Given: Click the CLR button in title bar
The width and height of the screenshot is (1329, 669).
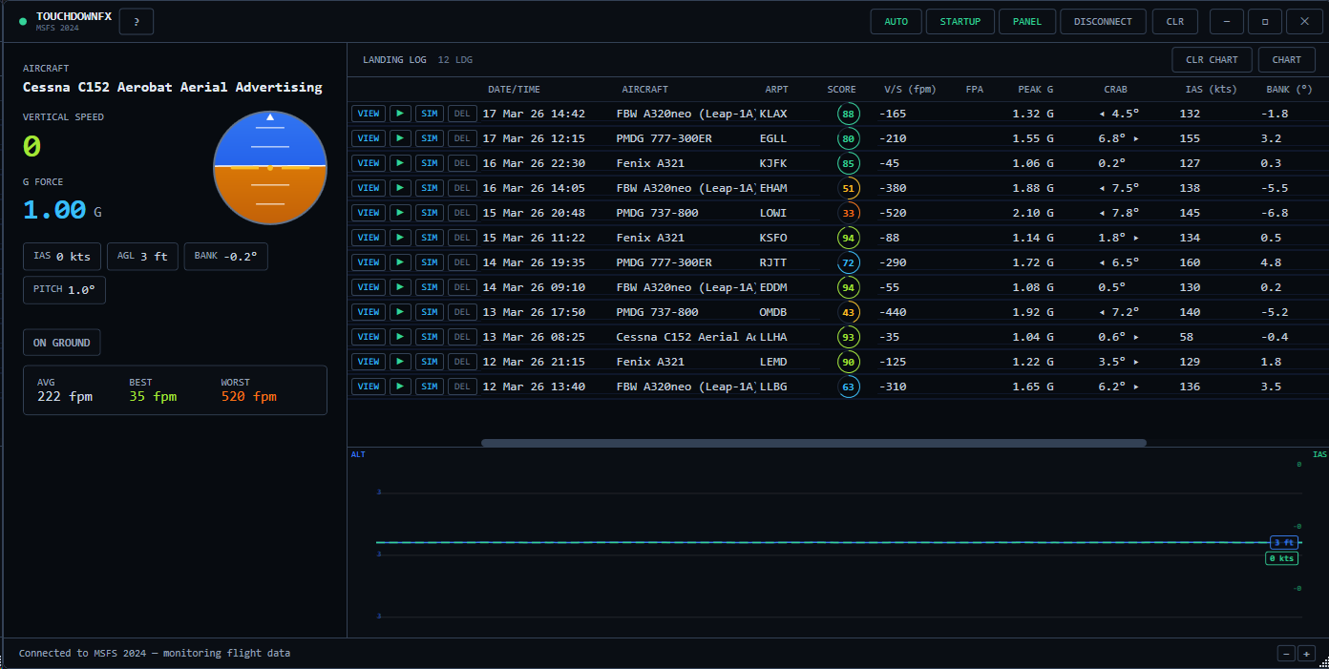Looking at the screenshot, I should click(1175, 21).
